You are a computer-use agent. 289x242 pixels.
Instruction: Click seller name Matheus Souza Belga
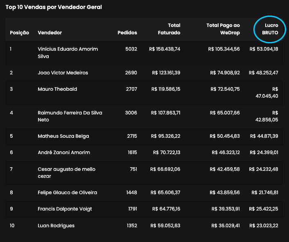click(63, 136)
